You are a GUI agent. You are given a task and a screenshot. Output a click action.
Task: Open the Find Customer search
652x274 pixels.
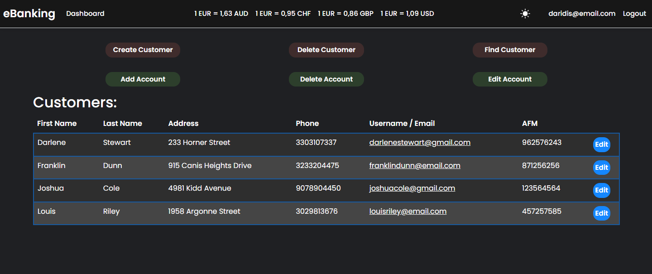(x=510, y=50)
